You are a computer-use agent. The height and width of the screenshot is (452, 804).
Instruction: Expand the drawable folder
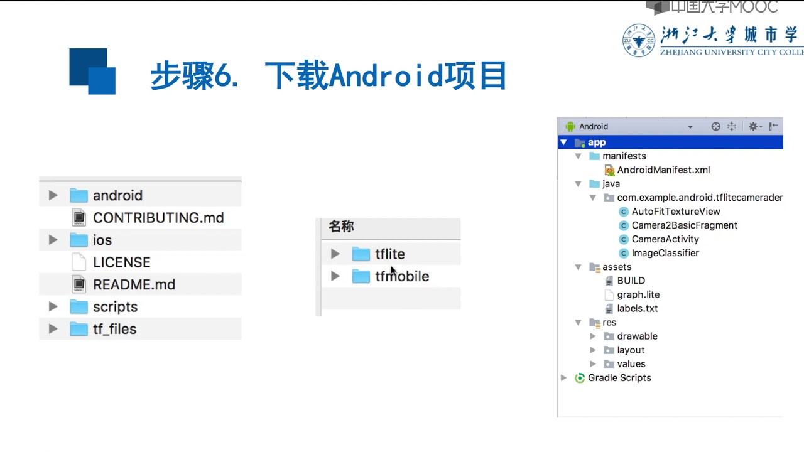593,336
